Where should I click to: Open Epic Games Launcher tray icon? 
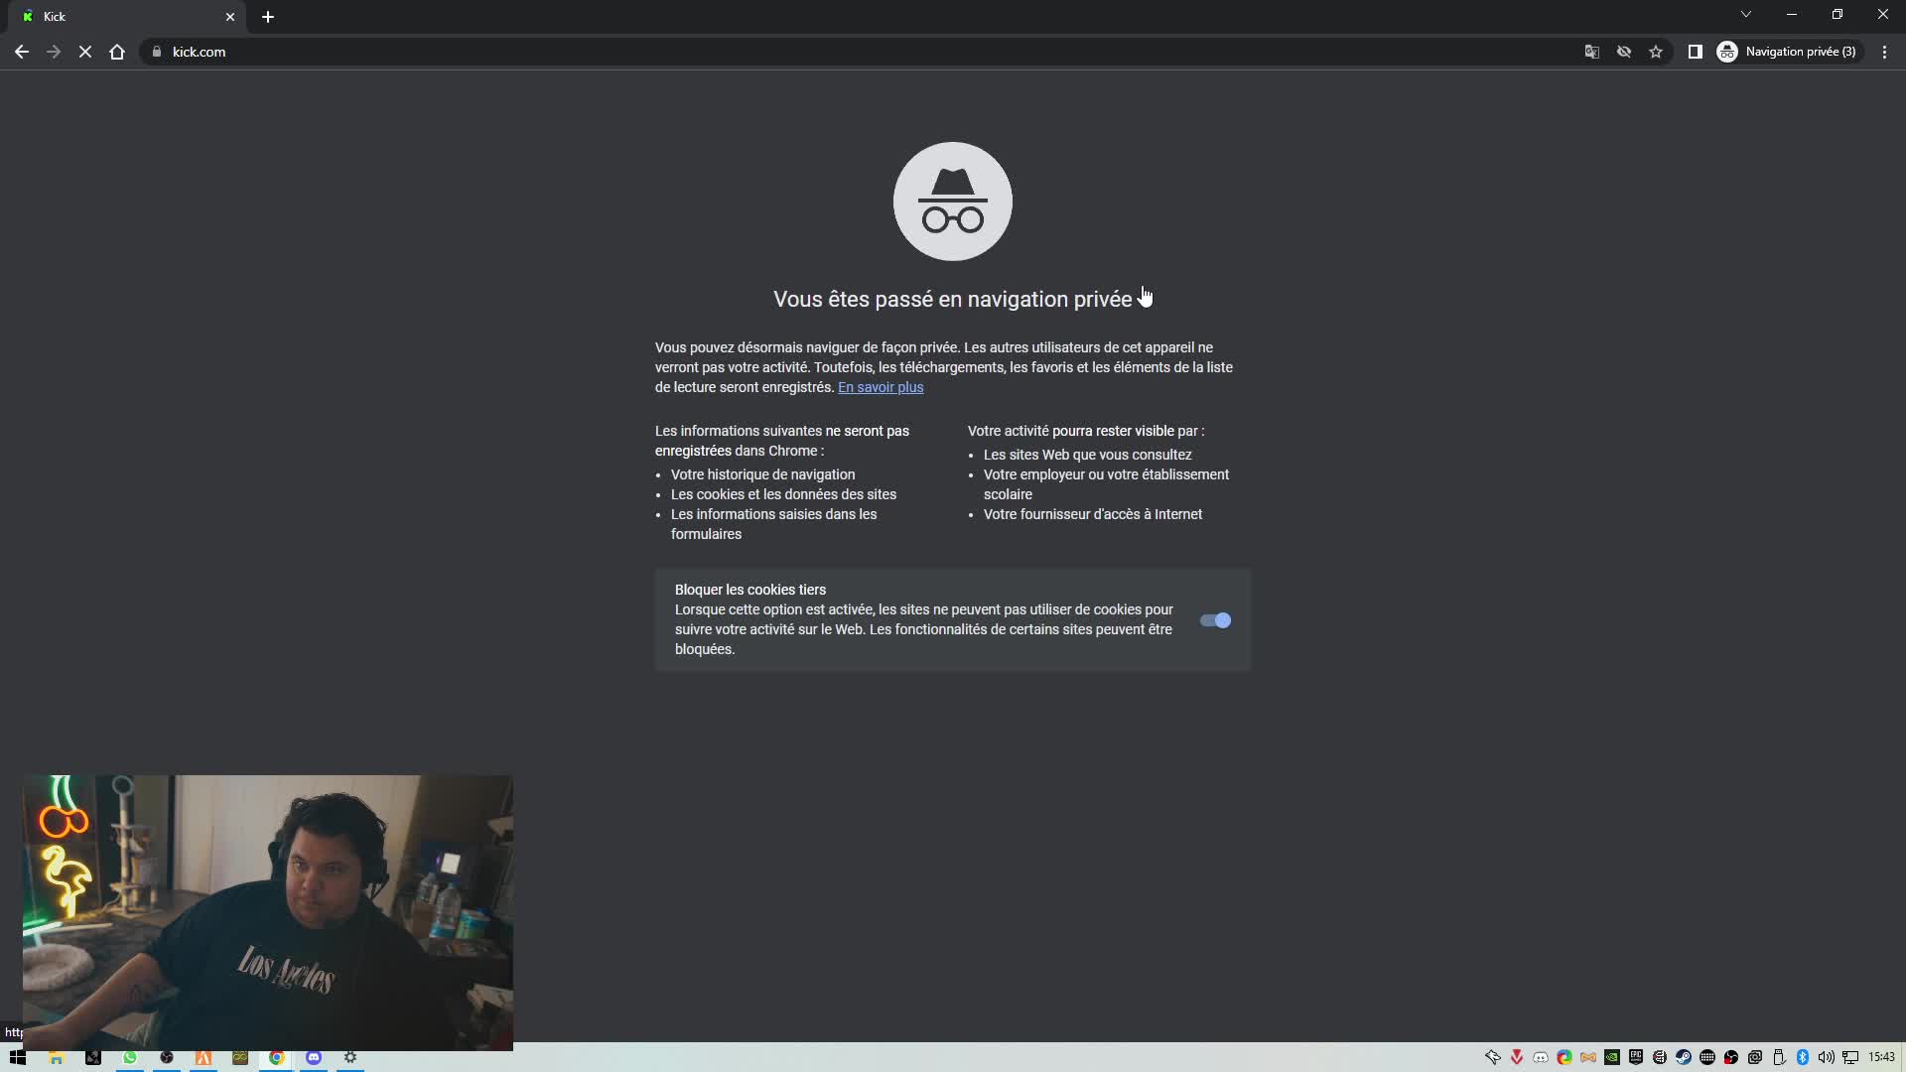click(x=1636, y=1057)
